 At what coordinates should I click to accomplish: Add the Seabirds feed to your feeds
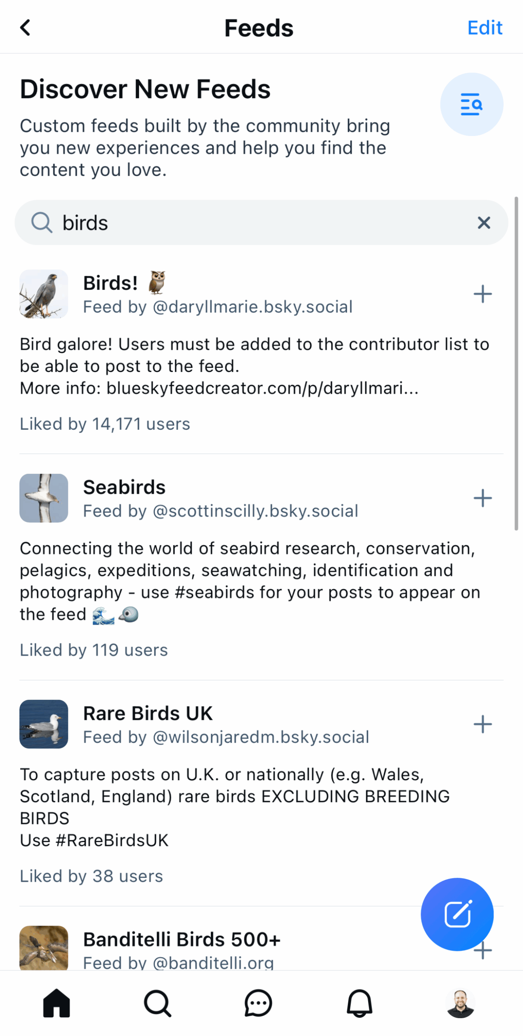[482, 498]
